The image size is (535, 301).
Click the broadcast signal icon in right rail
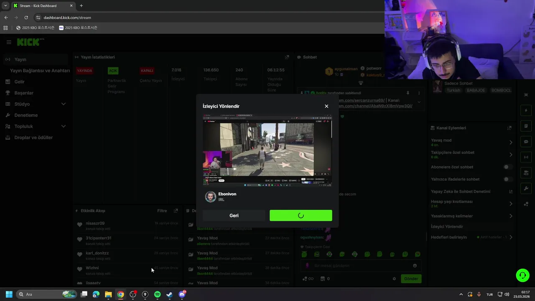coord(526,157)
